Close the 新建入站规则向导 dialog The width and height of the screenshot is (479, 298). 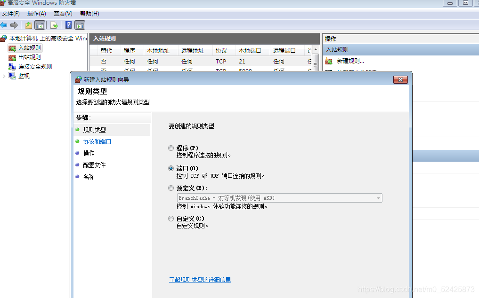(400, 79)
